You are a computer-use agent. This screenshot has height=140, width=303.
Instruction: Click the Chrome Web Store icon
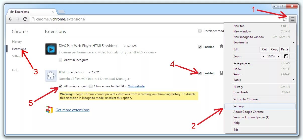point(49,110)
